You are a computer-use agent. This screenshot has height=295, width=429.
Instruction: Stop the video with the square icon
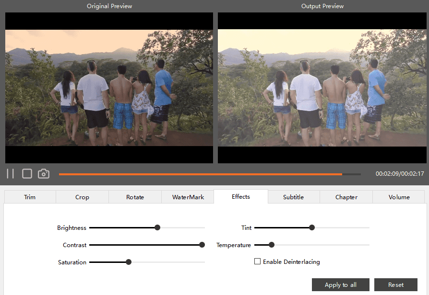pyautogui.click(x=27, y=174)
